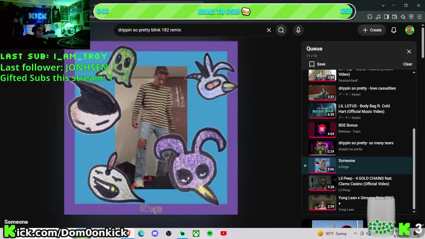The image size is (425, 239).
Task: Open the YouTube account avatar menu
Action: point(410,30)
